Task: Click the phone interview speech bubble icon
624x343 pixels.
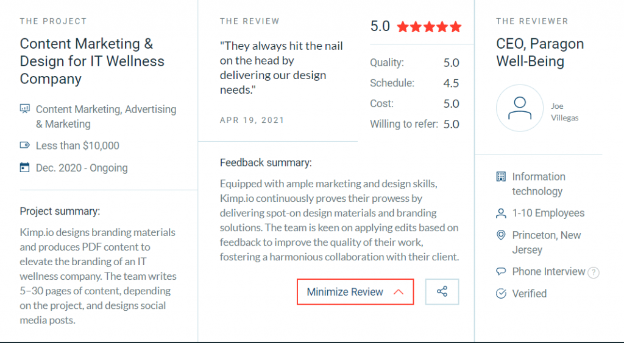Action: coord(501,272)
